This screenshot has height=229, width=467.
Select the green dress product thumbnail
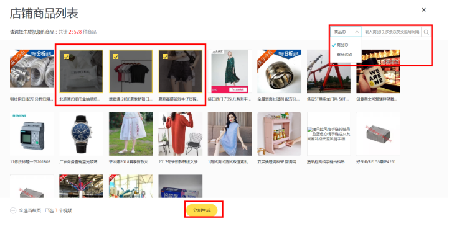230,71
